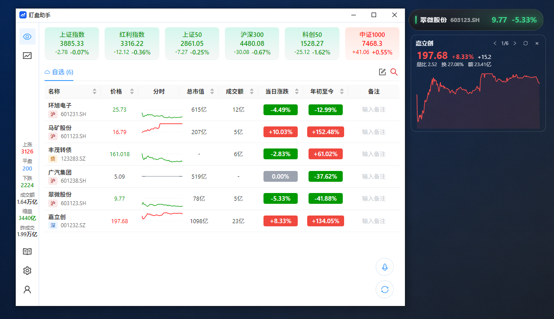Click market cap 1098亿 cell
This screenshot has width=554, height=319.
tap(199, 221)
